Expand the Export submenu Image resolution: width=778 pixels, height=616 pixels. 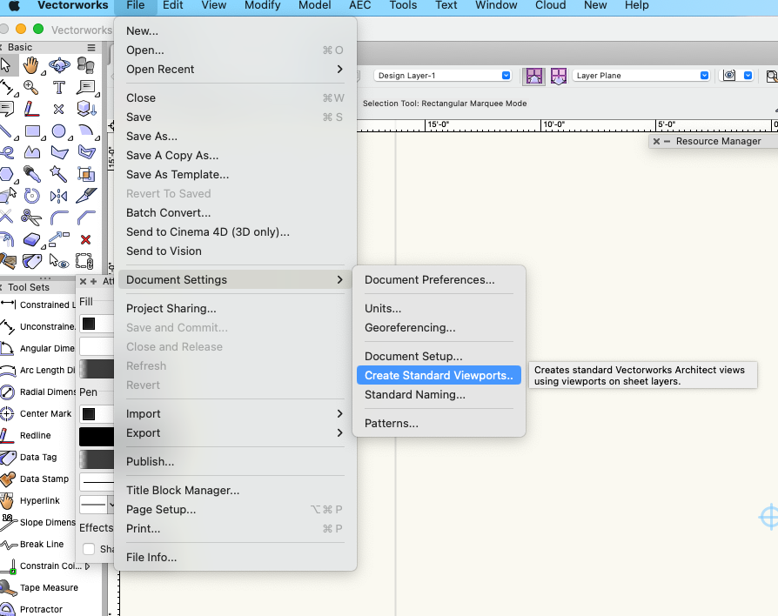point(235,432)
